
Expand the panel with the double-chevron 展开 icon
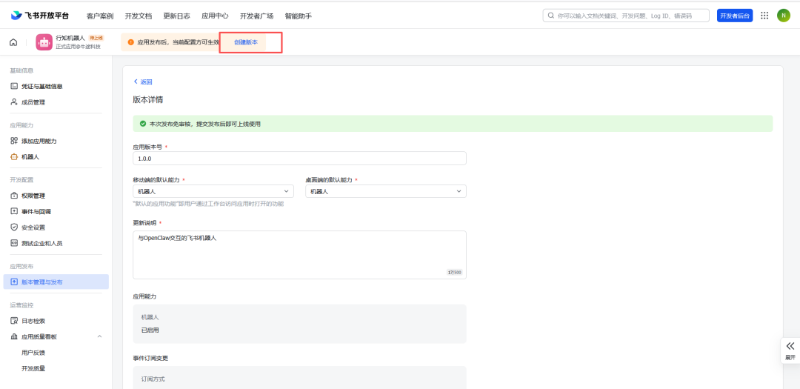(790, 345)
